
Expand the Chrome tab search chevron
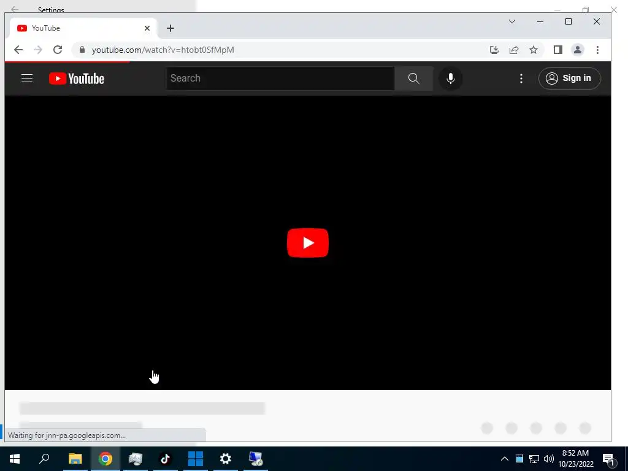512,21
